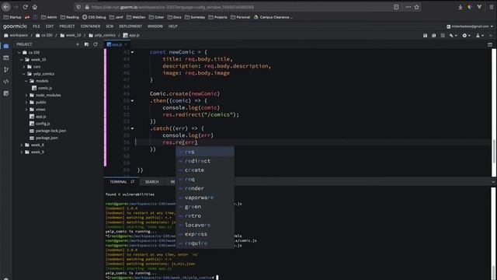
Task: Open package.json in the file tree
Action: coord(47,138)
